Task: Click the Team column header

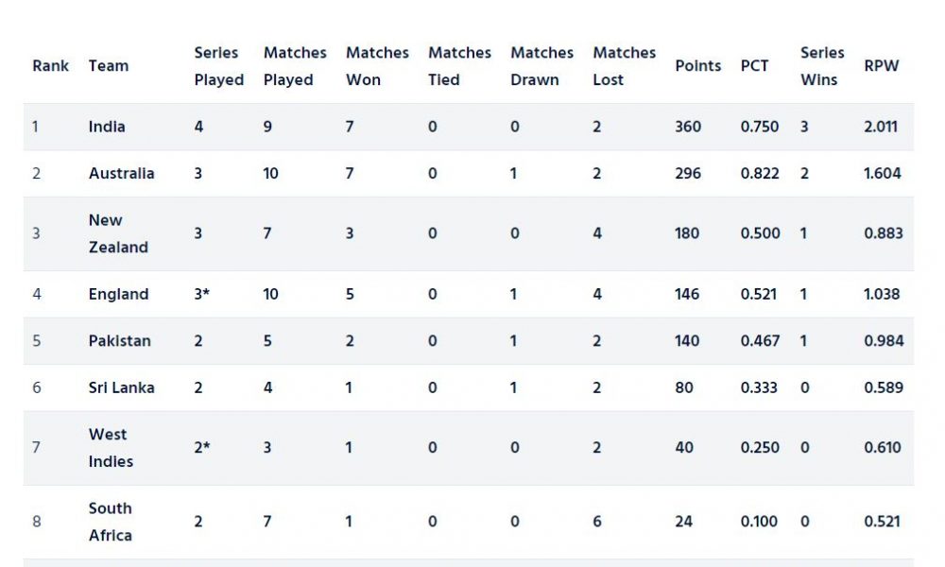Action: coord(109,66)
